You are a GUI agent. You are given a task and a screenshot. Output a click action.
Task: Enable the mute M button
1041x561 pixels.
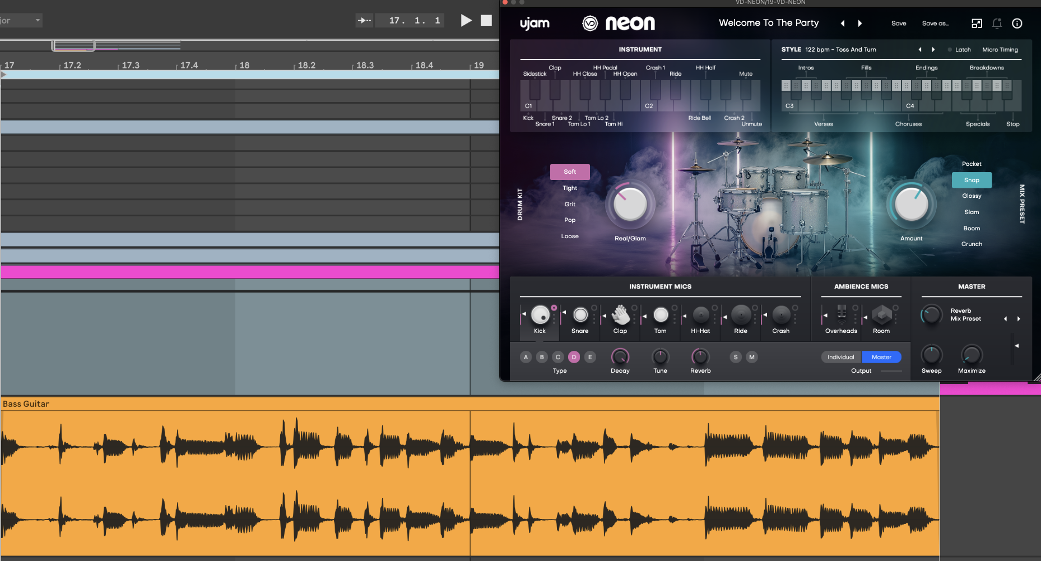tap(752, 357)
